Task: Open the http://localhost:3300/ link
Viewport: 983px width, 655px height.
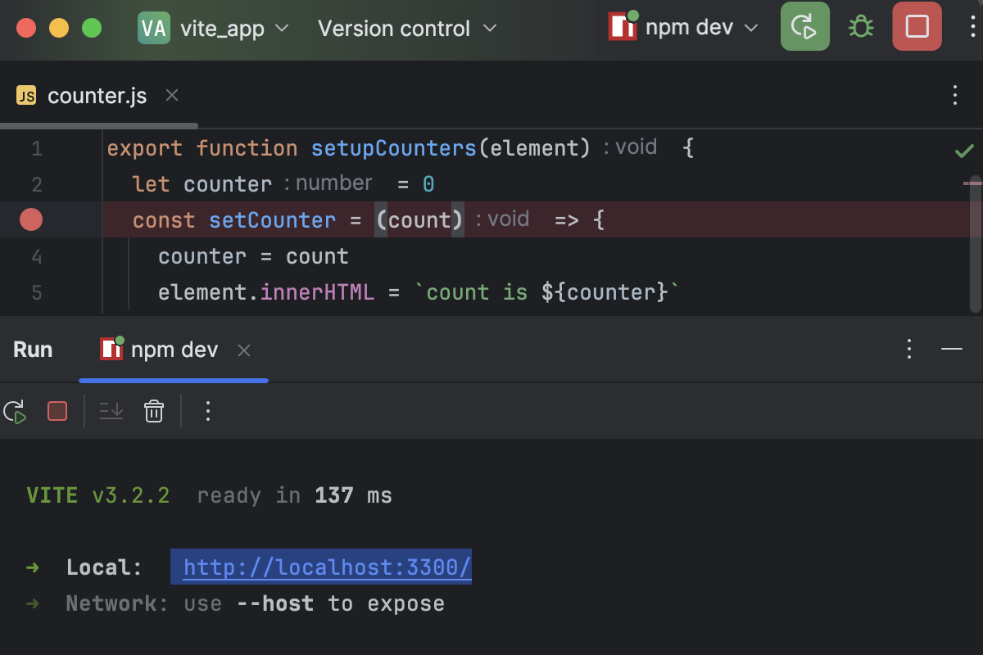Action: click(x=322, y=567)
